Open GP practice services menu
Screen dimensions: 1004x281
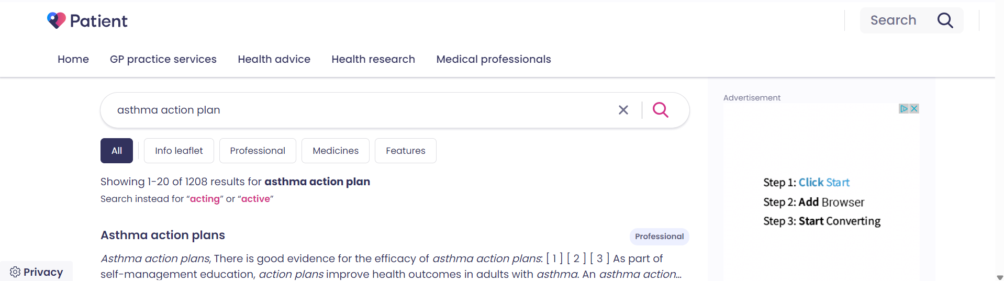163,59
